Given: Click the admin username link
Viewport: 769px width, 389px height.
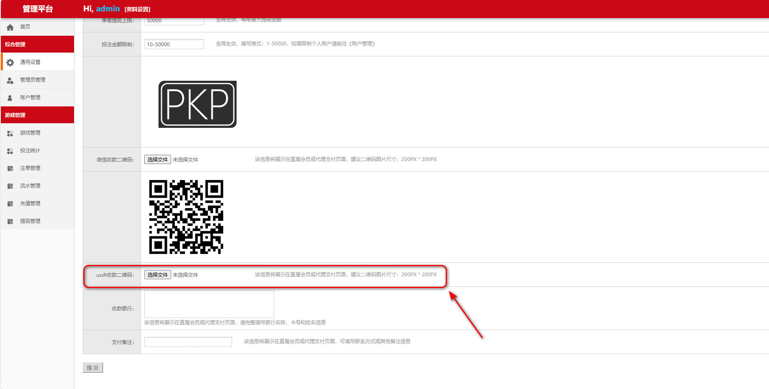Looking at the screenshot, I should pos(108,8).
